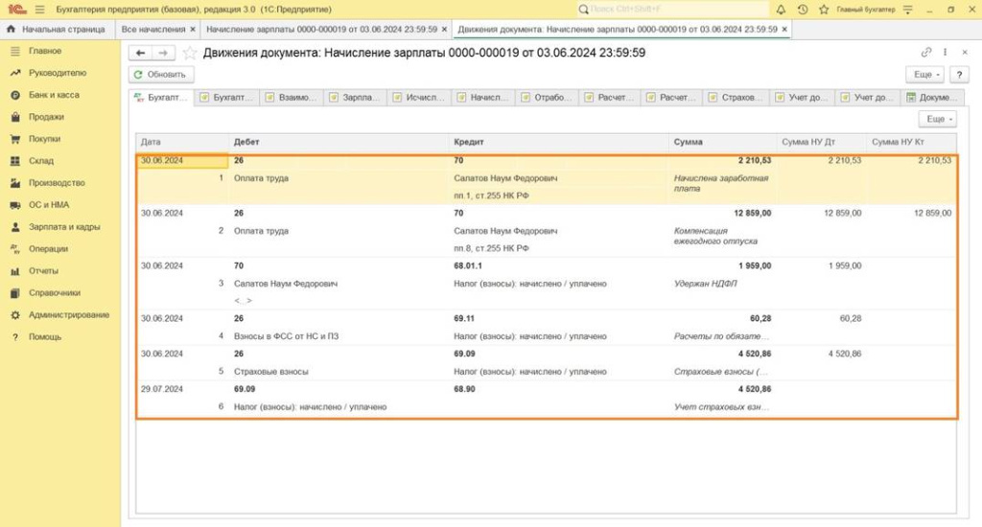Open the Администрирование settings section
Image resolution: width=982 pixels, height=527 pixels.
68,315
